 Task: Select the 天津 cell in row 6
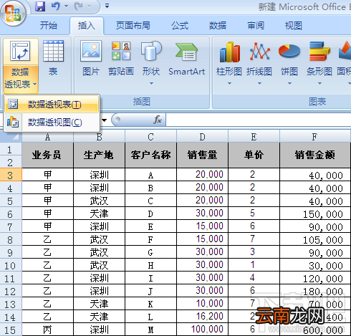click(99, 213)
